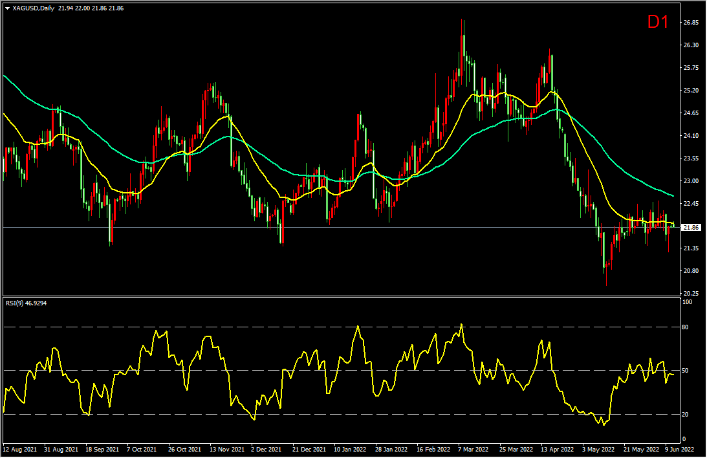707x458 pixels.
Task: Click the OHLC values 21.94 22.00 21.86 21.86
Action: (91, 8)
